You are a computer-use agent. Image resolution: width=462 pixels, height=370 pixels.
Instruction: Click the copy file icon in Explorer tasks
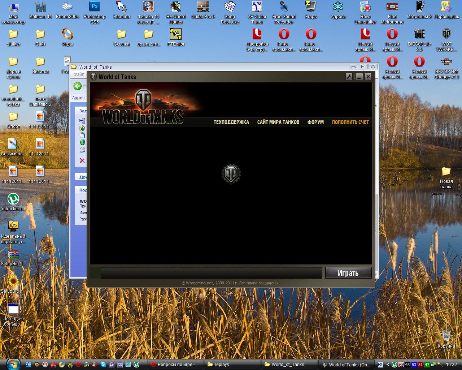click(x=82, y=135)
